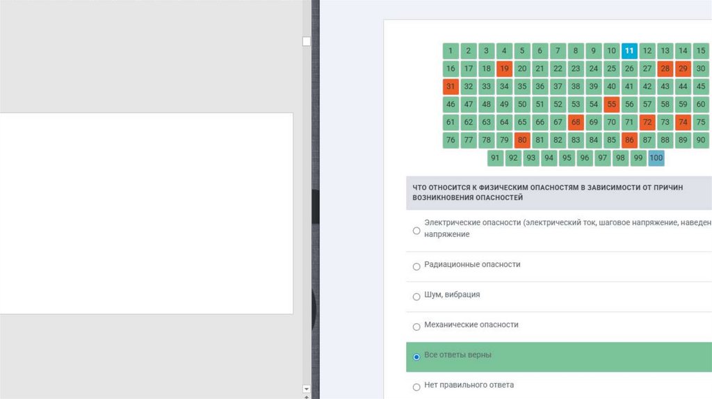Click the small white square above the scrollbar

click(307, 42)
